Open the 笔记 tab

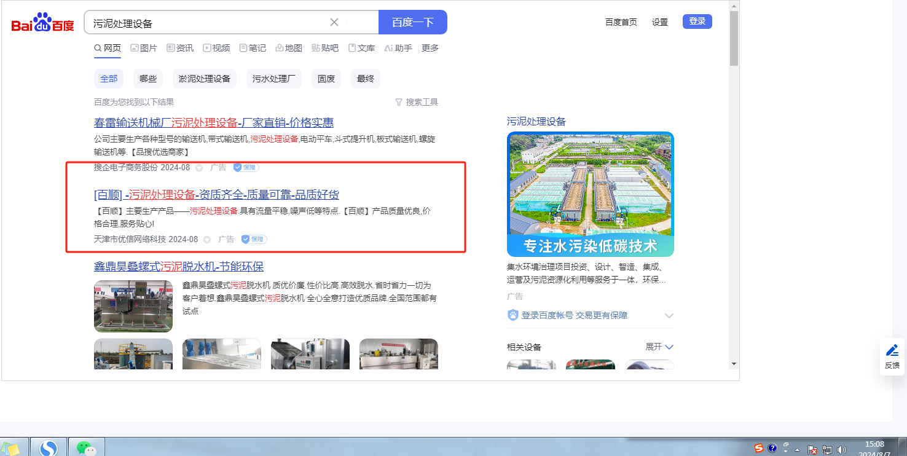(x=253, y=48)
